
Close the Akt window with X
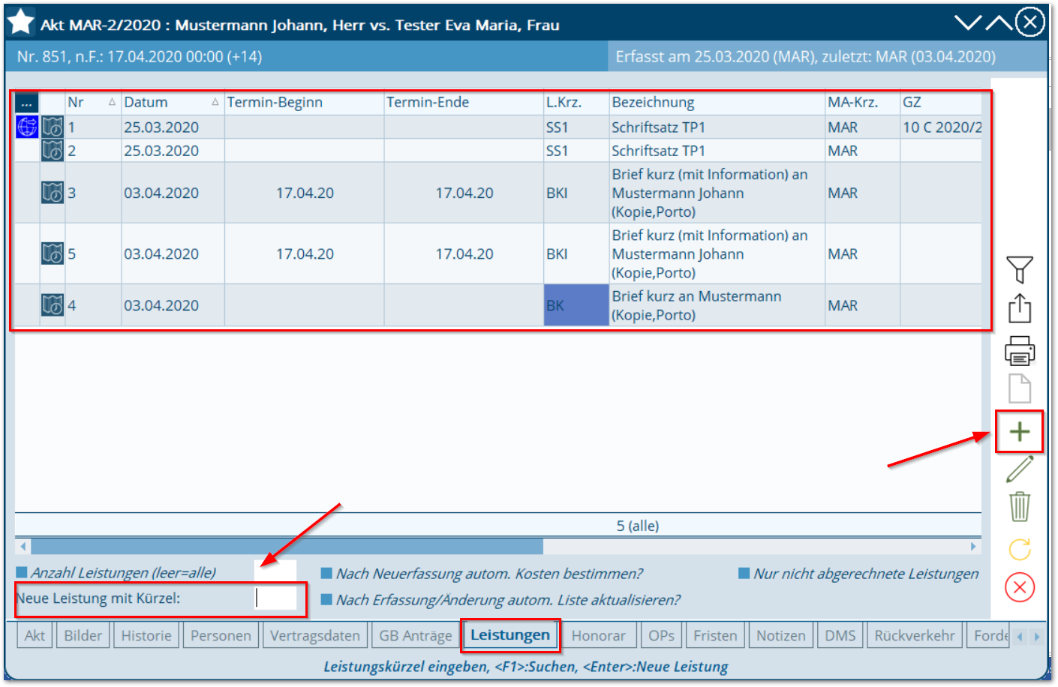click(x=1030, y=22)
